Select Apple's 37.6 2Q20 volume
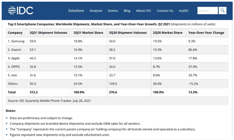234x140 pixels. (112, 58)
